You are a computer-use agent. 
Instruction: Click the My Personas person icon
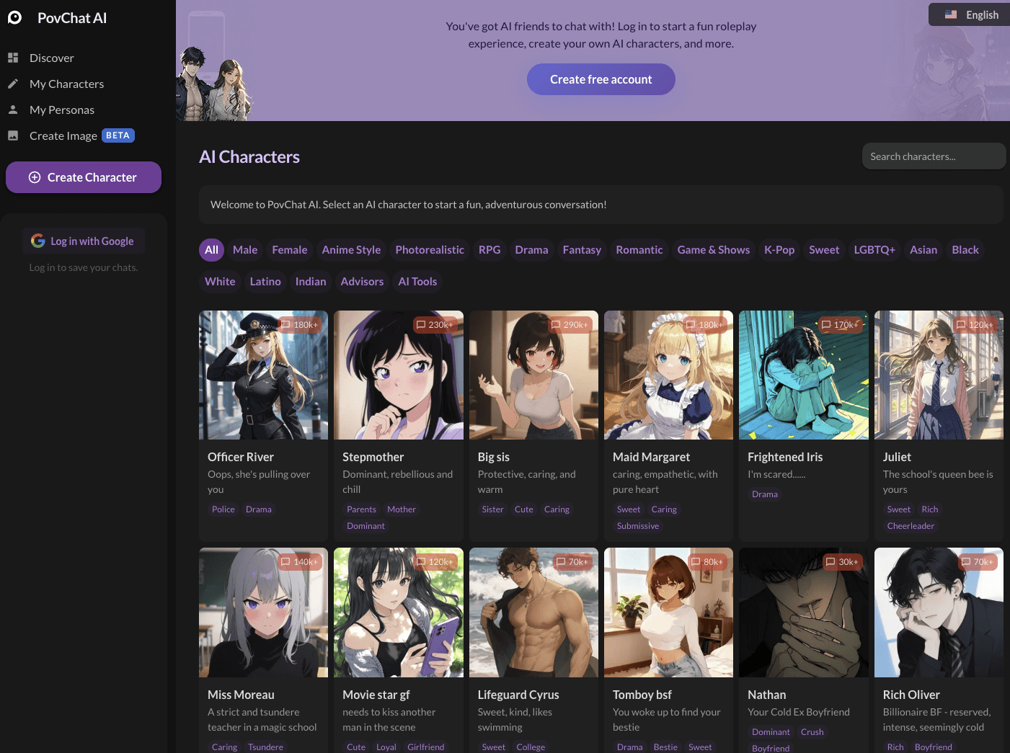13,110
